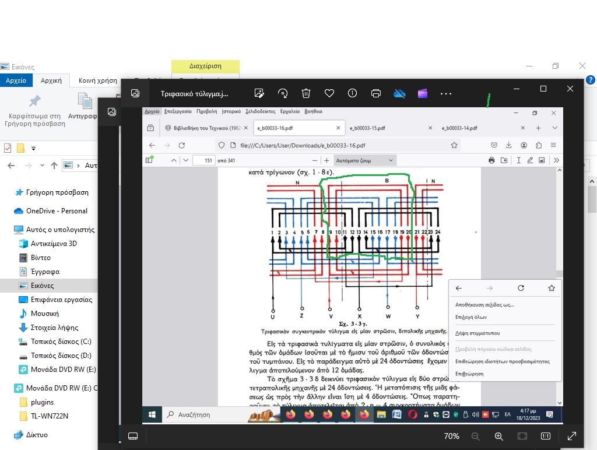Image resolution: width=597 pixels, height=450 pixels.
Task: Delete the photo using the trash icon
Action: (306, 93)
